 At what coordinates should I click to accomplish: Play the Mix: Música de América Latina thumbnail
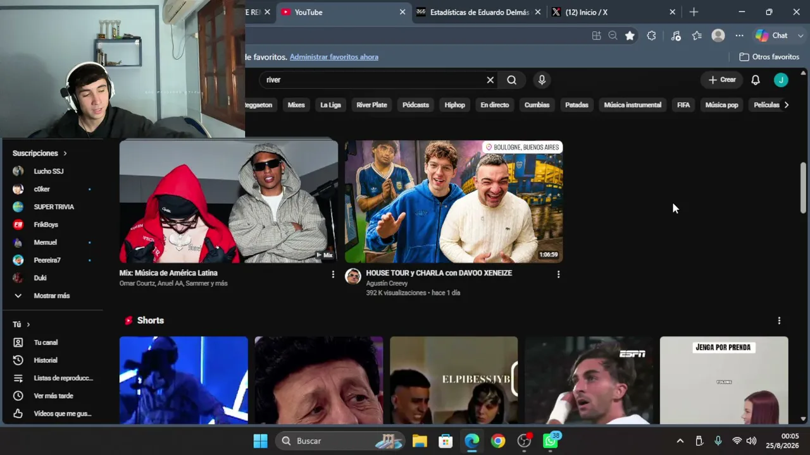(228, 202)
